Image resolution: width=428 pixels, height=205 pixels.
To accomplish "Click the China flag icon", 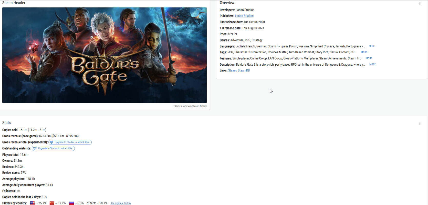I will [52, 203].
